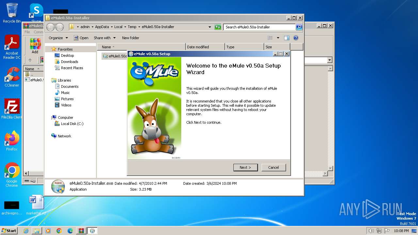Open the Start menu
The width and height of the screenshot is (418, 235).
[9, 230]
